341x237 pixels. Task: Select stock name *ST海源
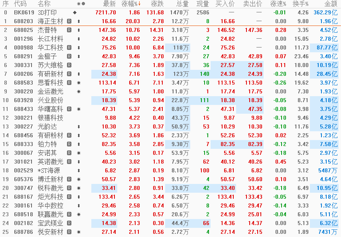(x=49, y=171)
